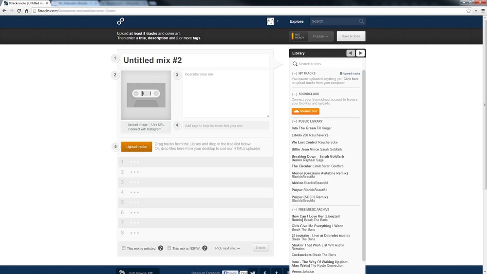Click the Describe your mix text area
Image resolution: width=487 pixels, height=274 pixels.
pyautogui.click(x=226, y=94)
